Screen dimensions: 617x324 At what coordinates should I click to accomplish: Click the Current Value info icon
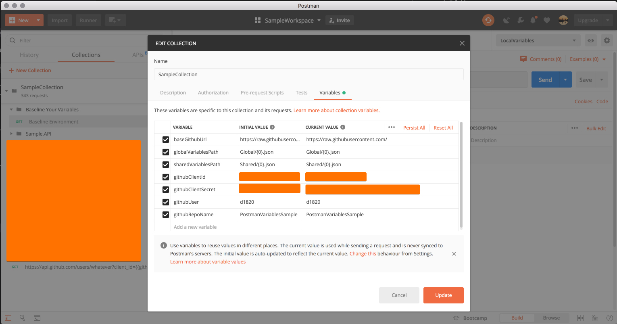(x=343, y=127)
